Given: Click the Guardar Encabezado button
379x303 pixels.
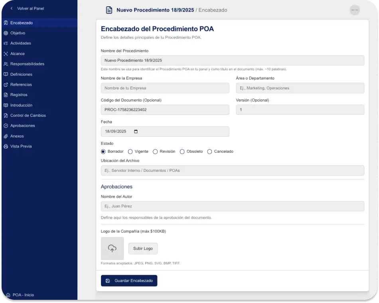Looking at the screenshot, I should (129, 281).
